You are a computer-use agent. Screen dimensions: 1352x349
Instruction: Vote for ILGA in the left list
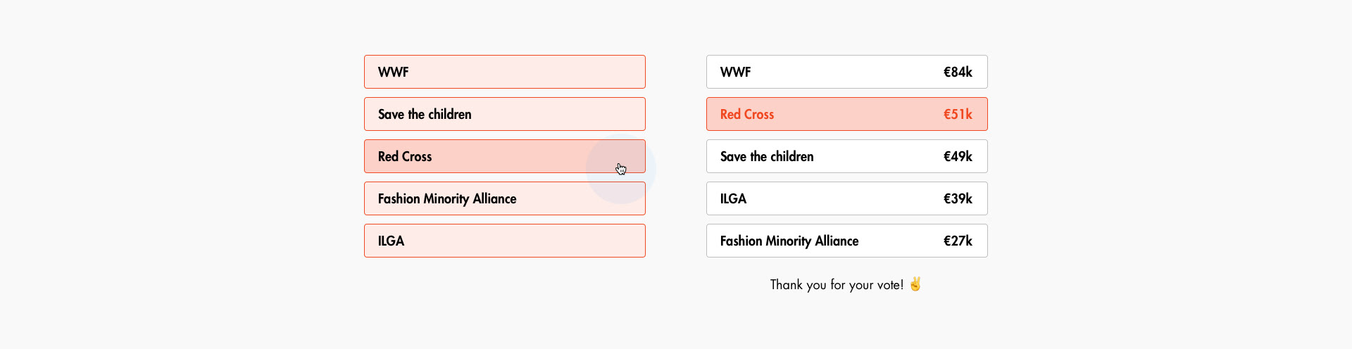point(504,241)
